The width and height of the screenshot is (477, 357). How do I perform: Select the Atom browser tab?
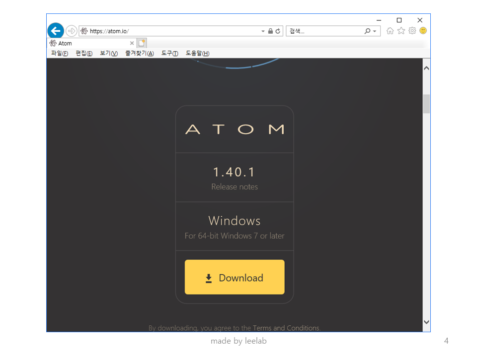pos(91,43)
